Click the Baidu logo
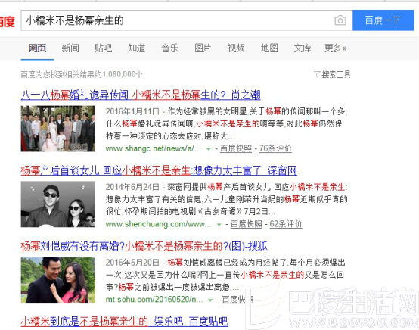419x330 pixels. (x=8, y=21)
